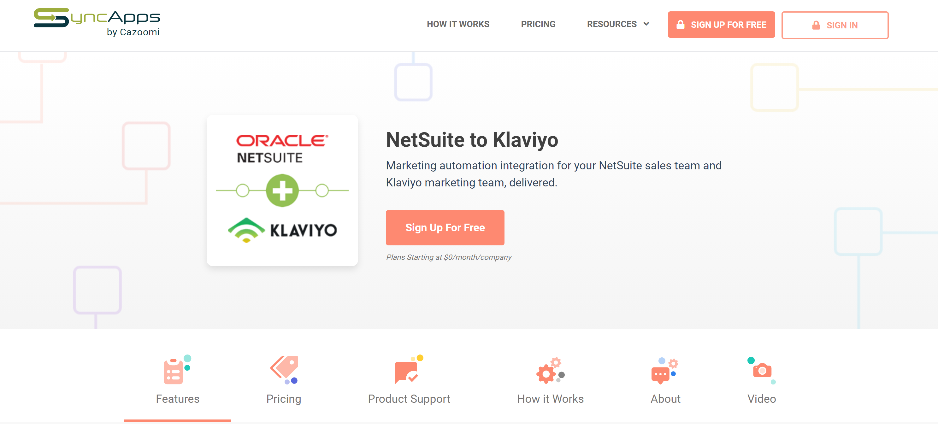
Task: Click the About speech bubble icon
Action: click(x=664, y=371)
